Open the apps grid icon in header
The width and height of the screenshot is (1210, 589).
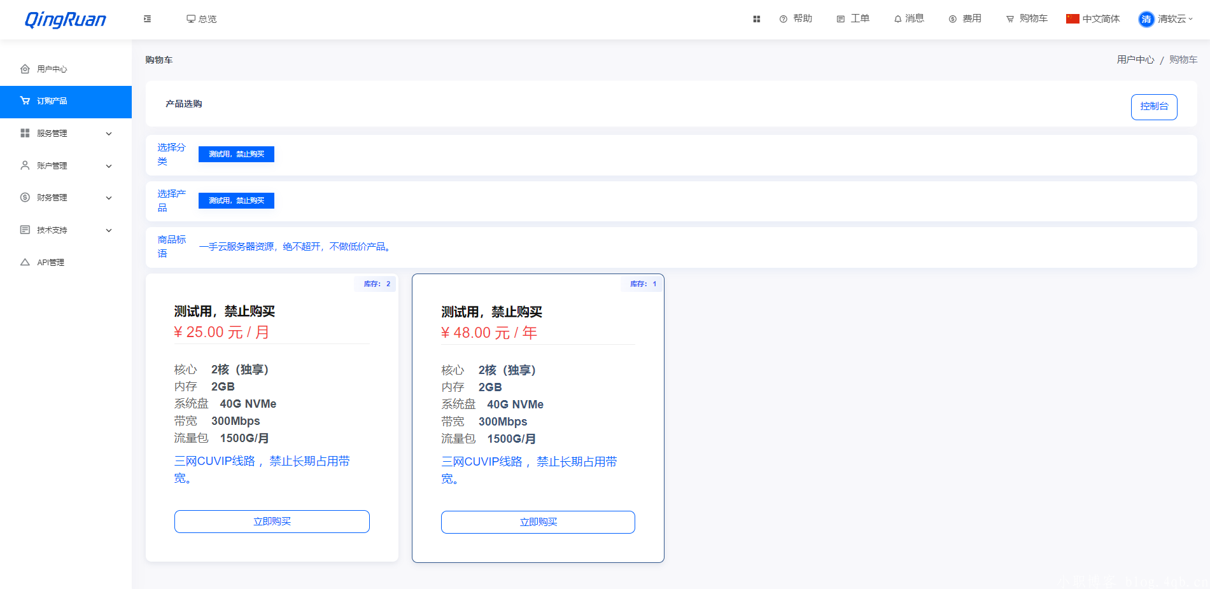click(756, 19)
